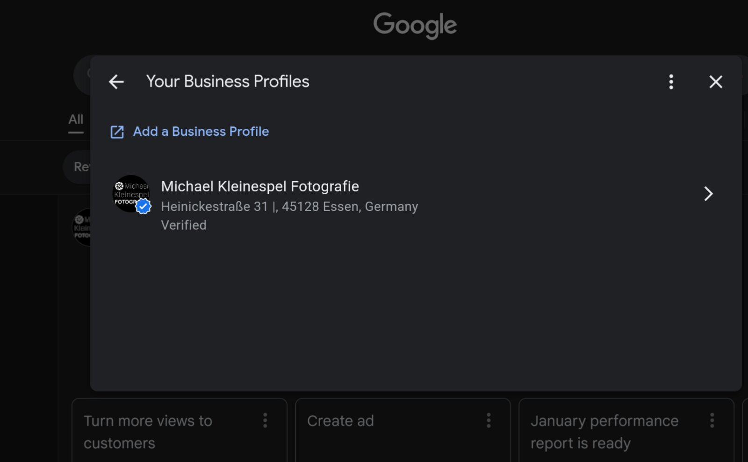
Task: Click the Add a Business Profile link
Action: coord(201,132)
